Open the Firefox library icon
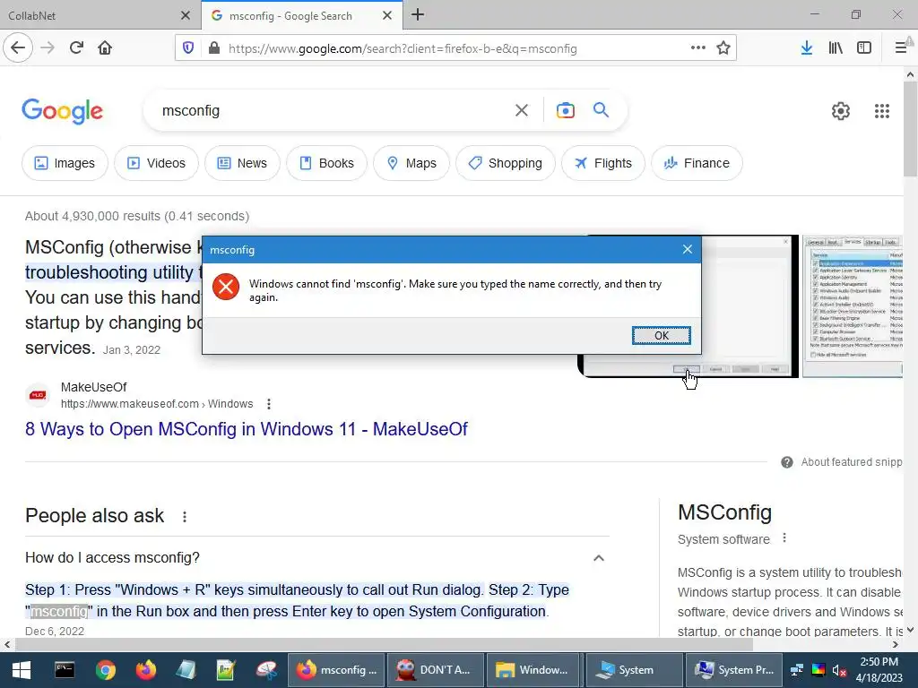This screenshot has height=688, width=918. (x=836, y=48)
